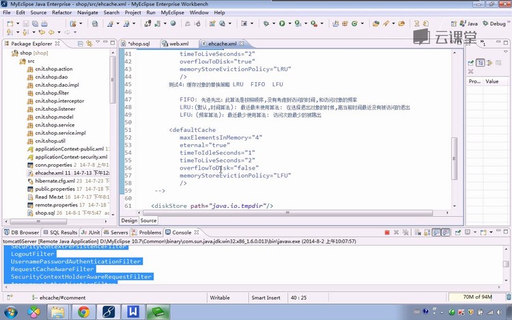
Task: Open Chrome from the Windows taskbar
Action: (x=83, y=312)
